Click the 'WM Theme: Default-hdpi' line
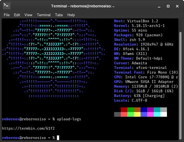The height and width of the screenshot is (142, 184). [x=138, y=58]
